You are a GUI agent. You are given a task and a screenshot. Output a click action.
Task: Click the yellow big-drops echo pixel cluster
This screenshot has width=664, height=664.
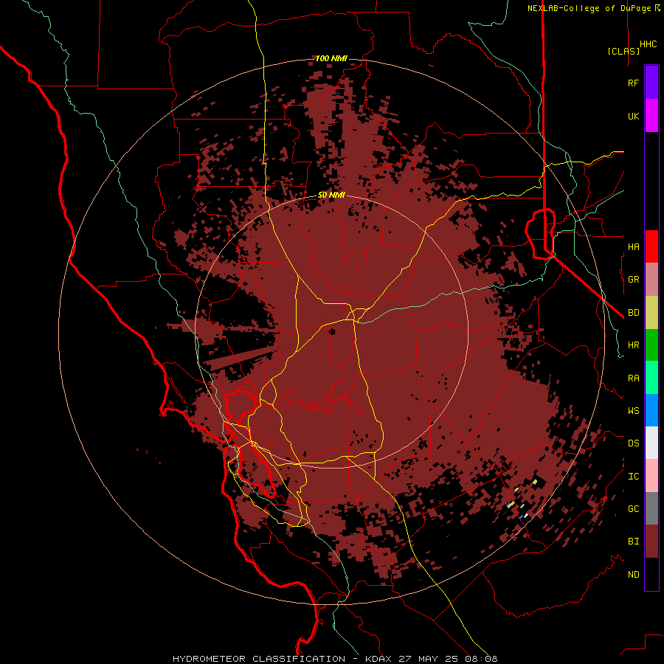click(535, 482)
